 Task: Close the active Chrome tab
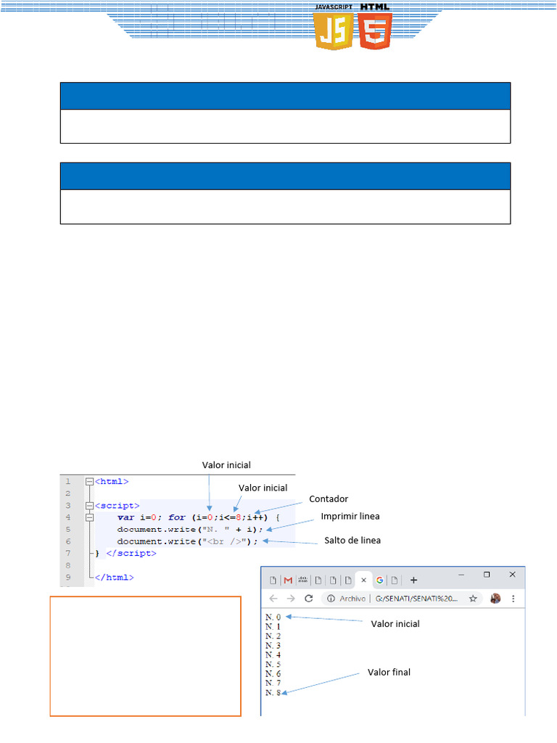click(x=364, y=580)
